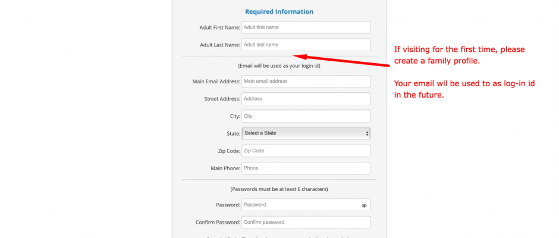
Task: Click the Main Email Address label
Action: click(216, 82)
